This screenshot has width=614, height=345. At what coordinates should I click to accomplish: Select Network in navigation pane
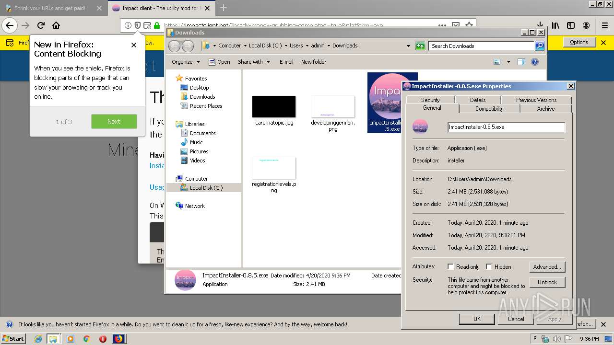point(195,206)
